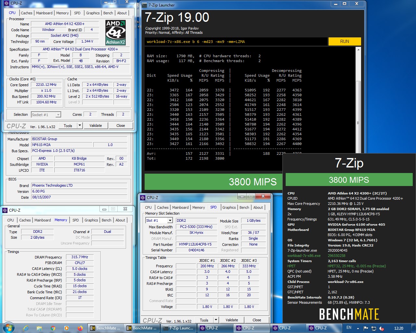Click scroll-up arrow in 7-Zip output pane

click(358, 49)
